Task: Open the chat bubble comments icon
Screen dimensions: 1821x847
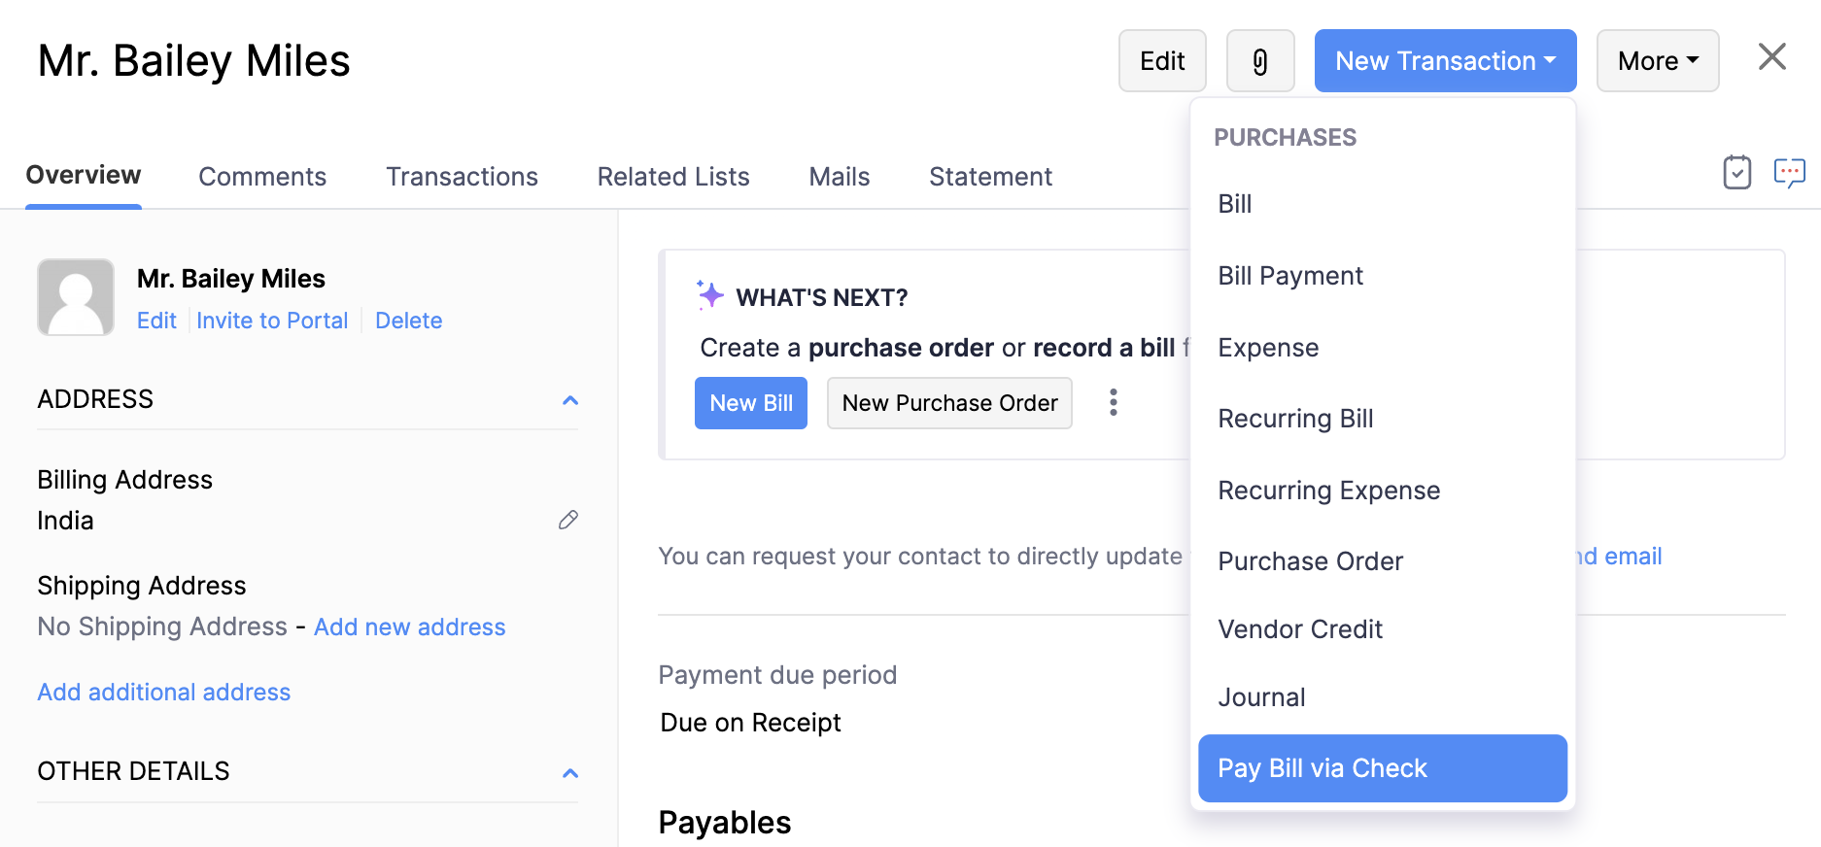Action: click(x=1789, y=173)
